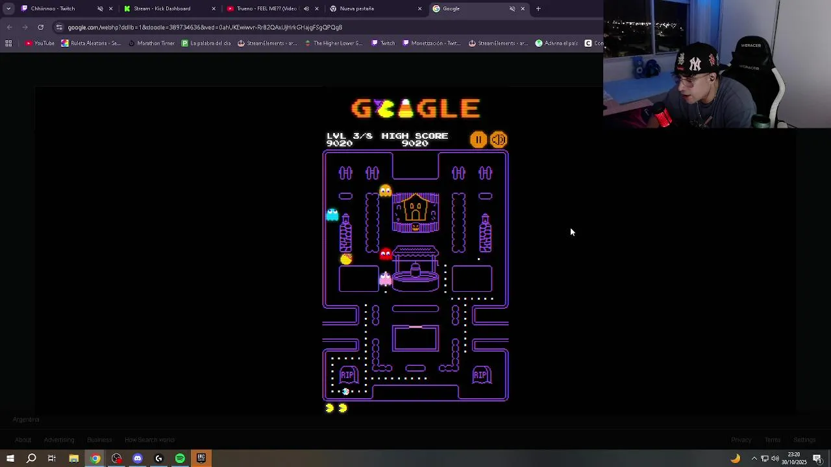Open the taskbar clock and date
The width and height of the screenshot is (831, 467).
pyautogui.click(x=794, y=459)
